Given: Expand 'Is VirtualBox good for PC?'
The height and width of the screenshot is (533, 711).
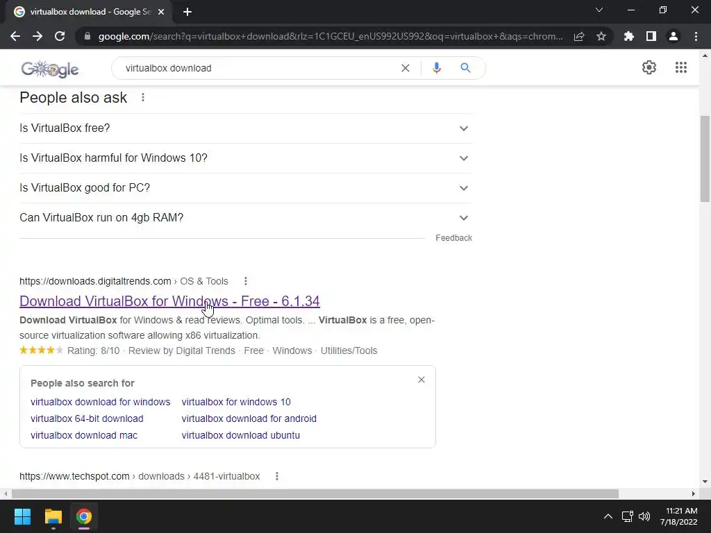Looking at the screenshot, I should [x=246, y=188].
